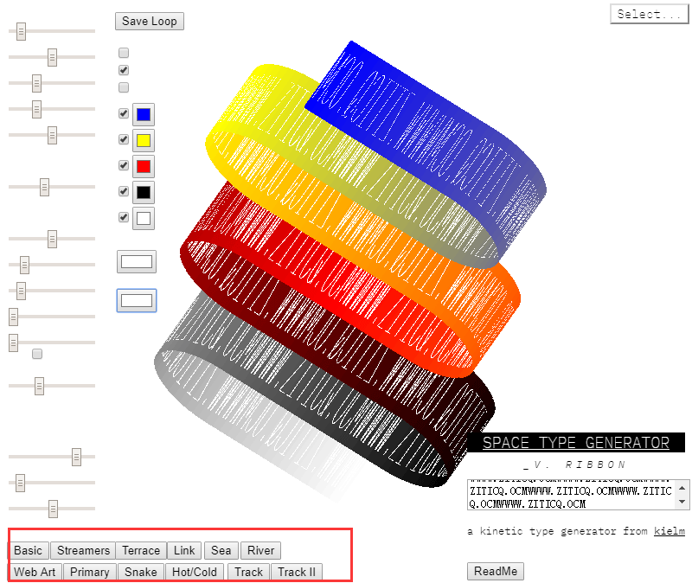Toggle the checkbox next to the black swatch
692x583 pixels.
tap(124, 191)
